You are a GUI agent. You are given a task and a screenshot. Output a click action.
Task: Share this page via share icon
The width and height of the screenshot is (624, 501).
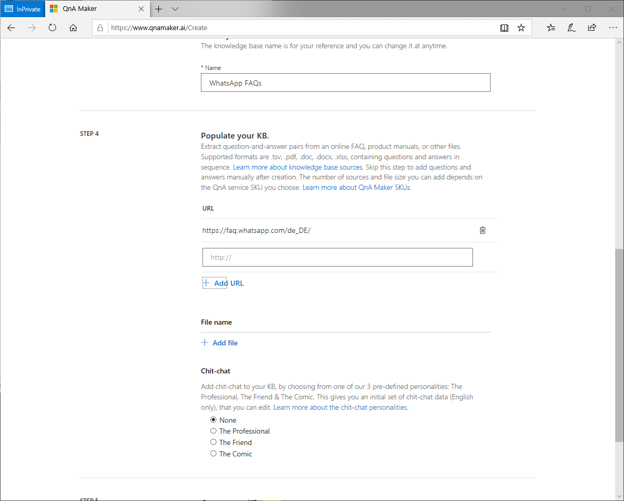(x=592, y=28)
